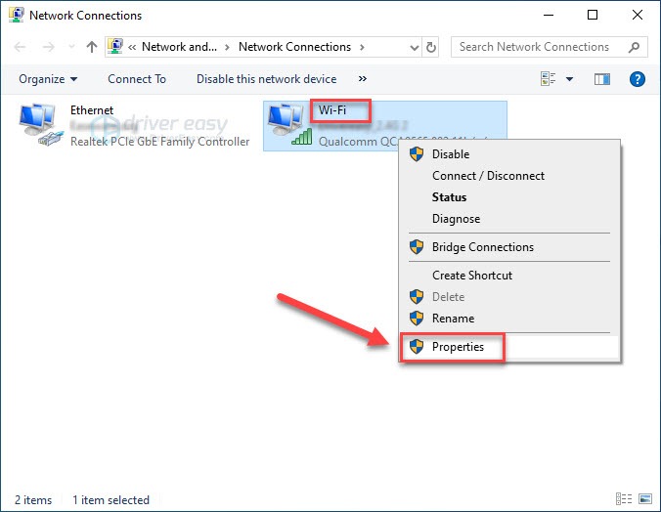The width and height of the screenshot is (661, 512).
Task: Select Disable in the context menu
Action: [450, 154]
